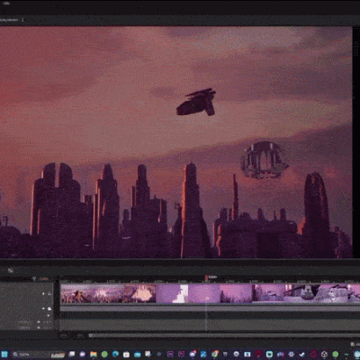The image size is (360, 360).
Task: Select the grey audio bar beneath the video clips
Action: click(x=210, y=309)
